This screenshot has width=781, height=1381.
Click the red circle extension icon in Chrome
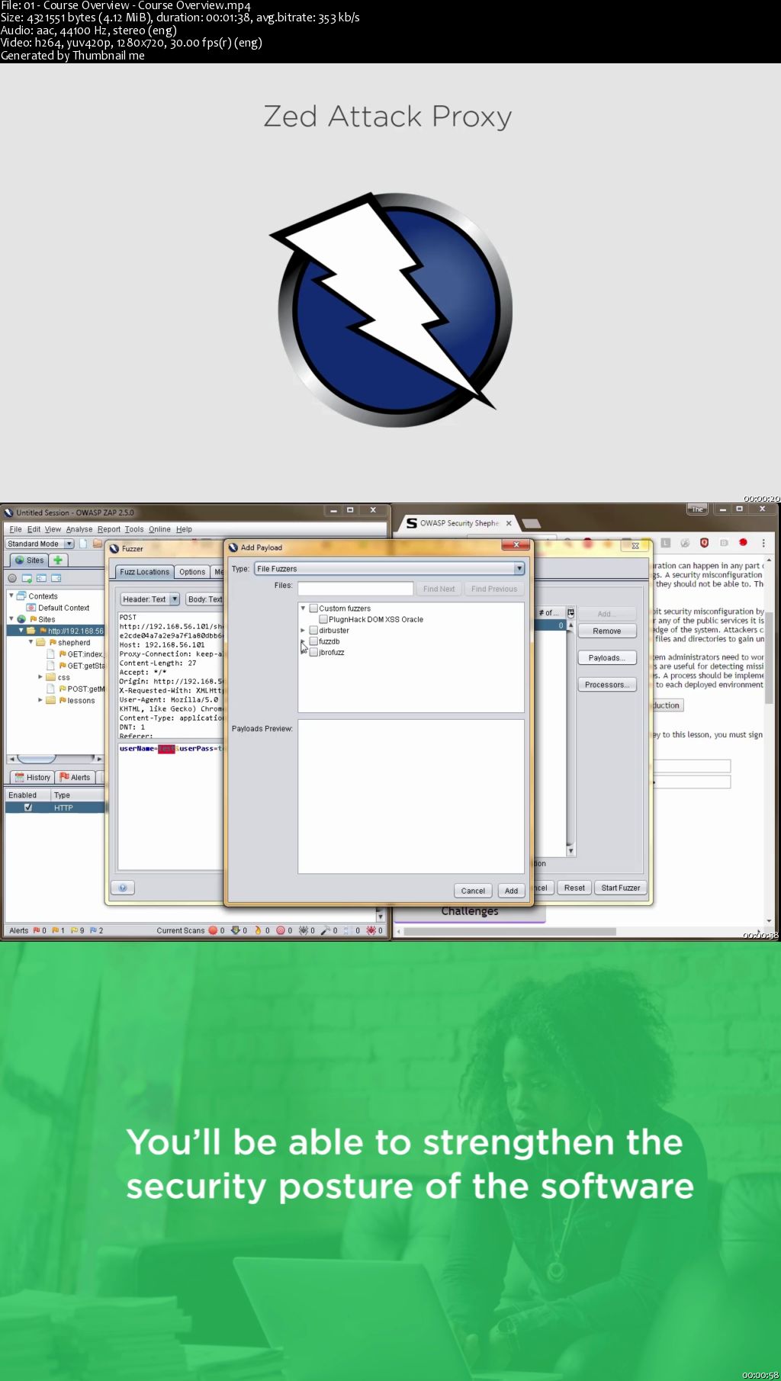(743, 543)
